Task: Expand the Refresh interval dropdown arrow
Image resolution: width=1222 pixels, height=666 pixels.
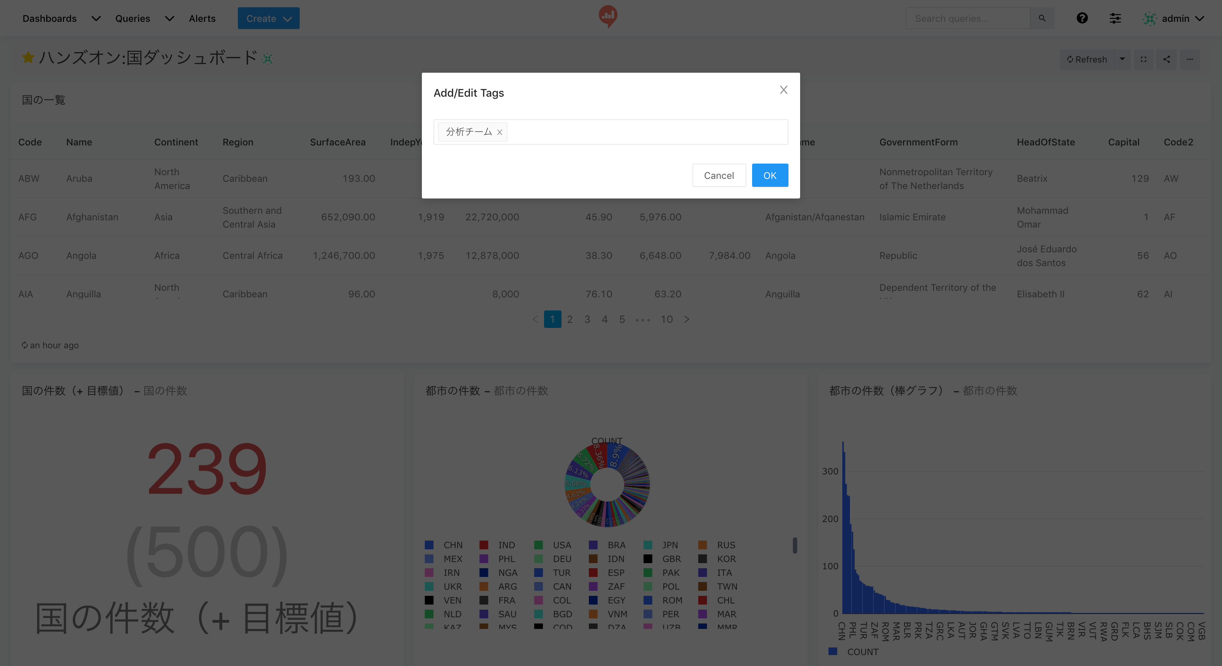Action: 1122,59
